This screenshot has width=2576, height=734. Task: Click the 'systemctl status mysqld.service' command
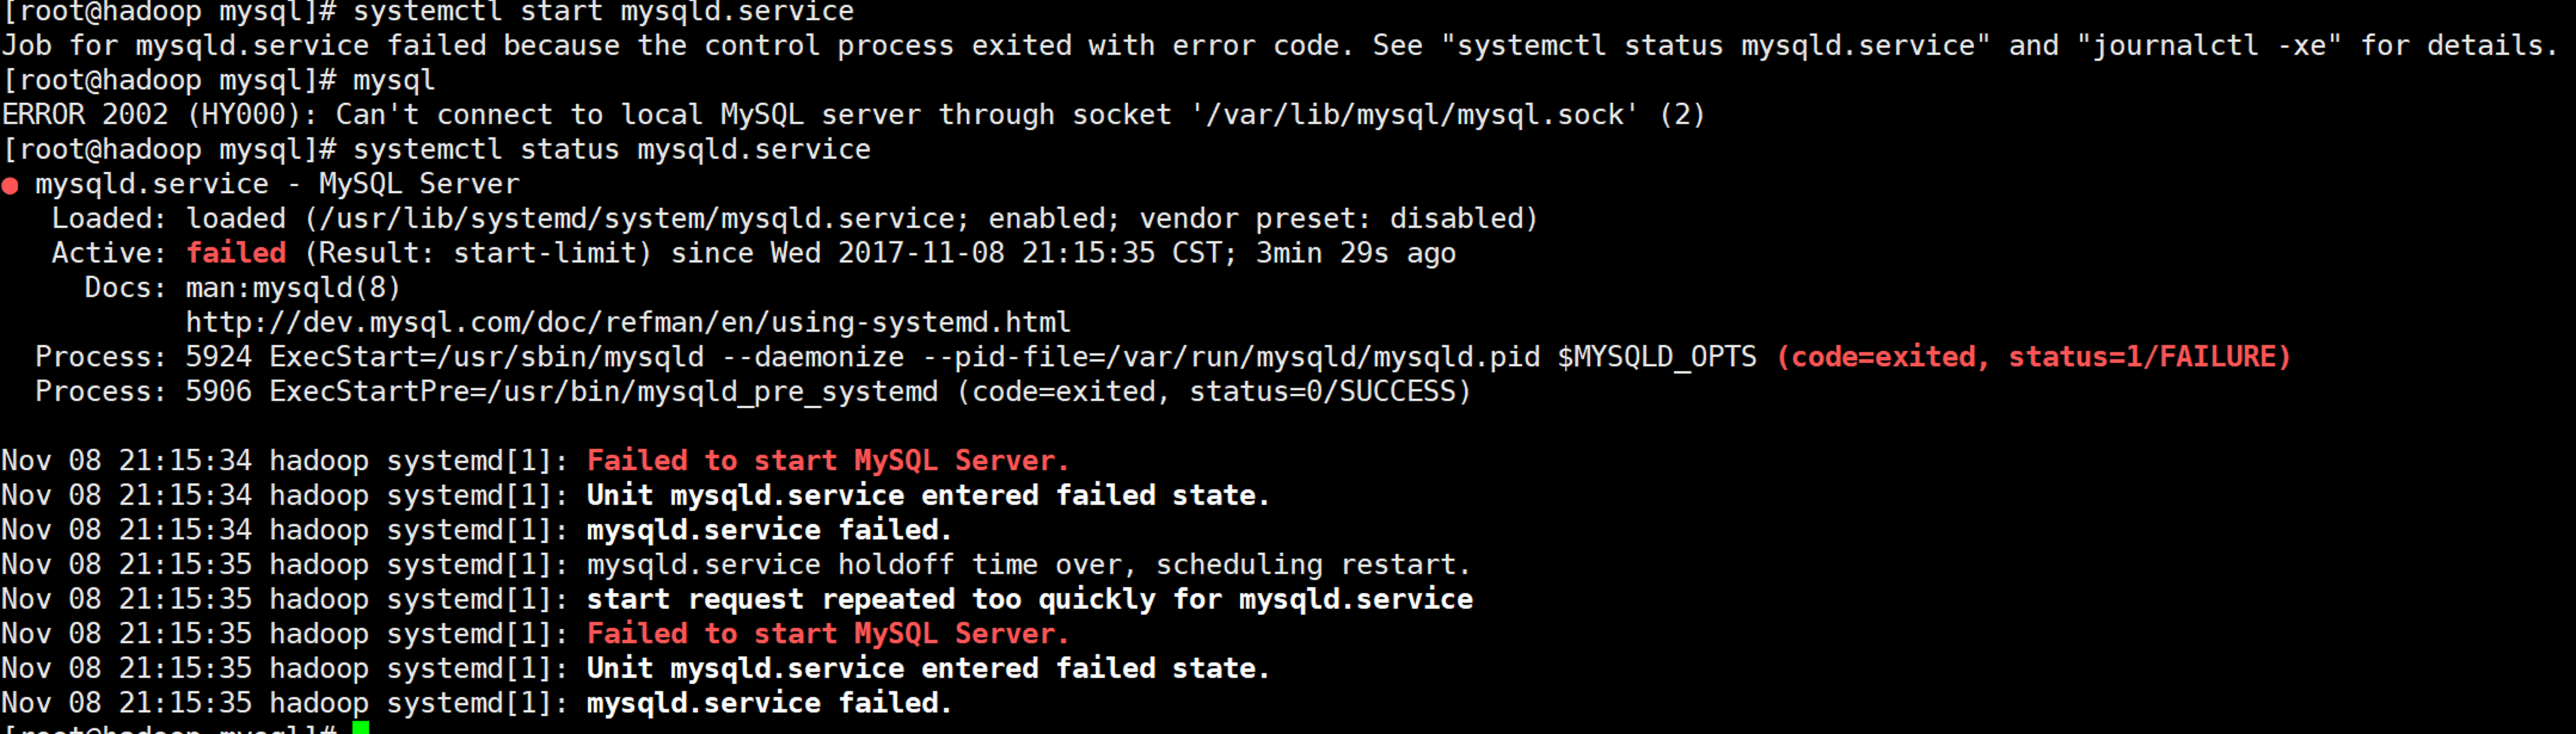[612, 150]
